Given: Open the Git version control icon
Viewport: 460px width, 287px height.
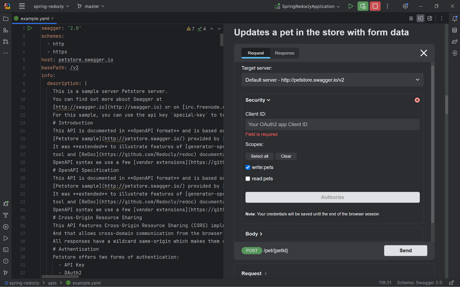Looking at the screenshot, I should point(6,273).
